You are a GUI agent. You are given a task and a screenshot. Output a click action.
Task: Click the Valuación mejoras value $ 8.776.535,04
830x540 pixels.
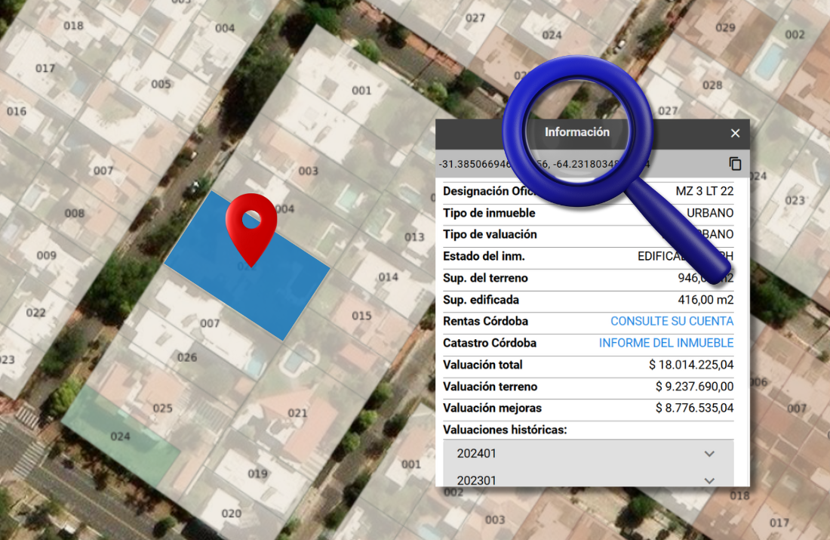pyautogui.click(x=694, y=408)
